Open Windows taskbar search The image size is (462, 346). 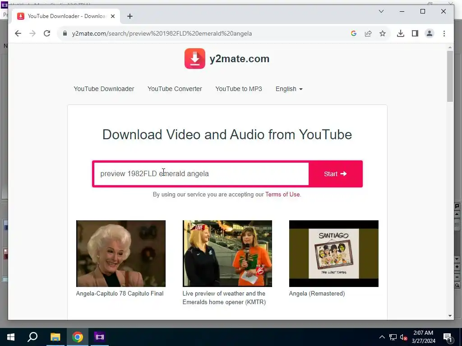click(x=32, y=337)
